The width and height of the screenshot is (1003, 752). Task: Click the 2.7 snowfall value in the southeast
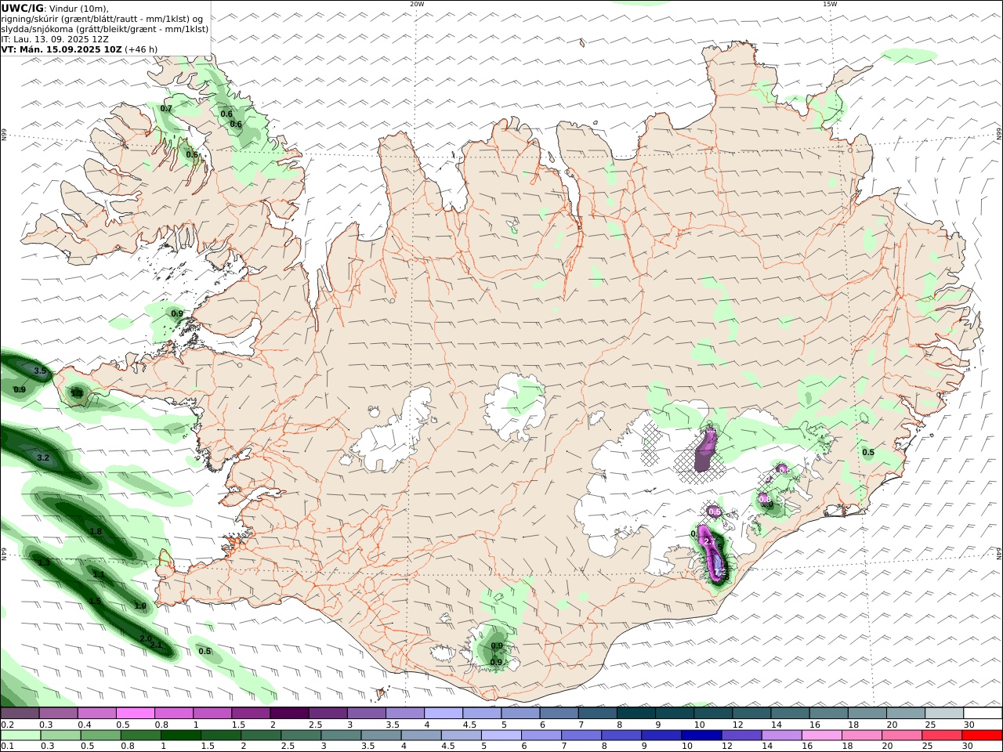pos(710,542)
